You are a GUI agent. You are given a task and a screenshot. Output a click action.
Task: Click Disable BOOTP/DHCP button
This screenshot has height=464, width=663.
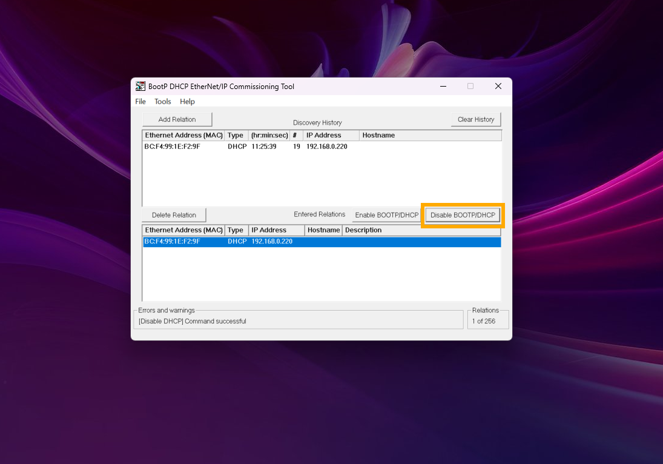(463, 215)
